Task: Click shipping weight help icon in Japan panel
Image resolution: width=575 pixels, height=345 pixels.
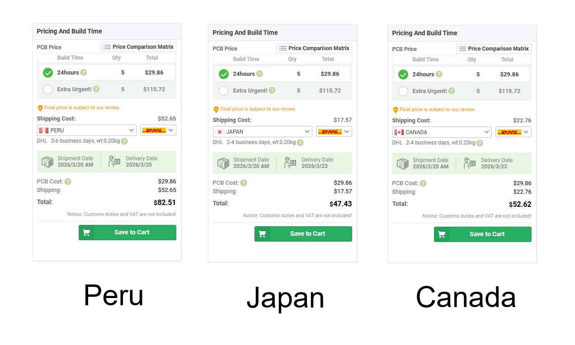Action: click(x=300, y=143)
